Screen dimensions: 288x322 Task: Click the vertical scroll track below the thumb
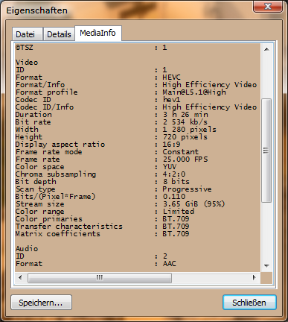[266, 231]
